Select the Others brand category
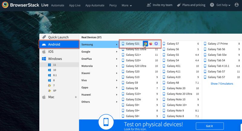The height and width of the screenshot is (131, 242). (x=99, y=102)
